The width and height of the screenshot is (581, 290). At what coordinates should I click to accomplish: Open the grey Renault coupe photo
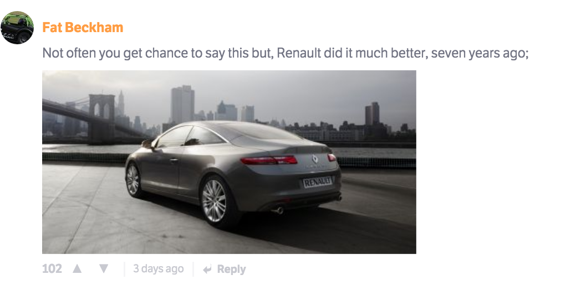click(229, 162)
